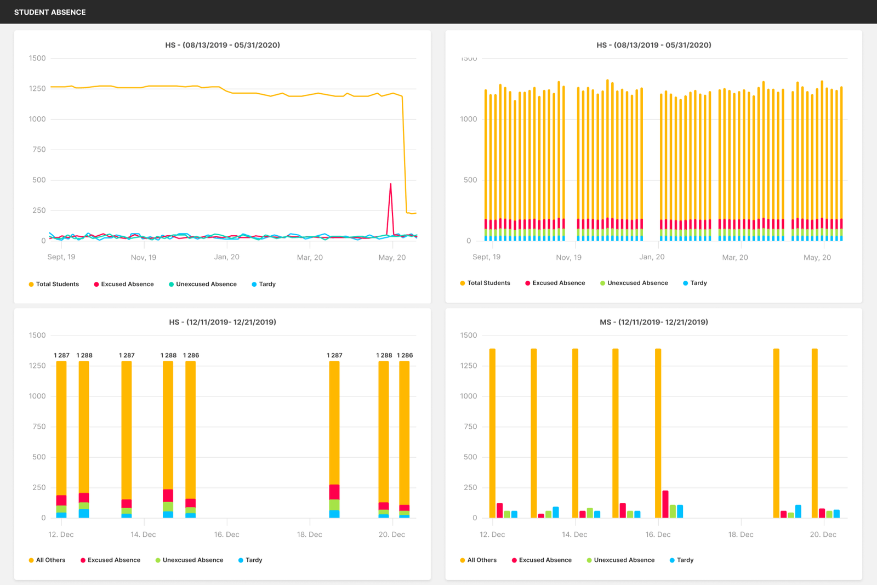Hide Excused Absence in the yearly HS bar chart
Screen dimensions: 877x585
(555, 283)
